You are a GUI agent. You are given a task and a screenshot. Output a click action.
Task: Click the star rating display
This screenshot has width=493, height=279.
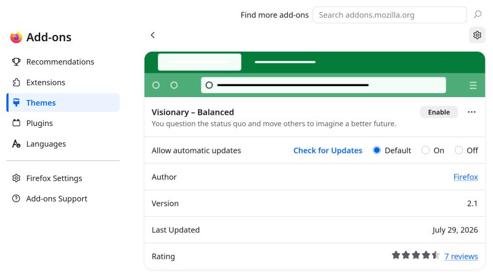(415, 255)
